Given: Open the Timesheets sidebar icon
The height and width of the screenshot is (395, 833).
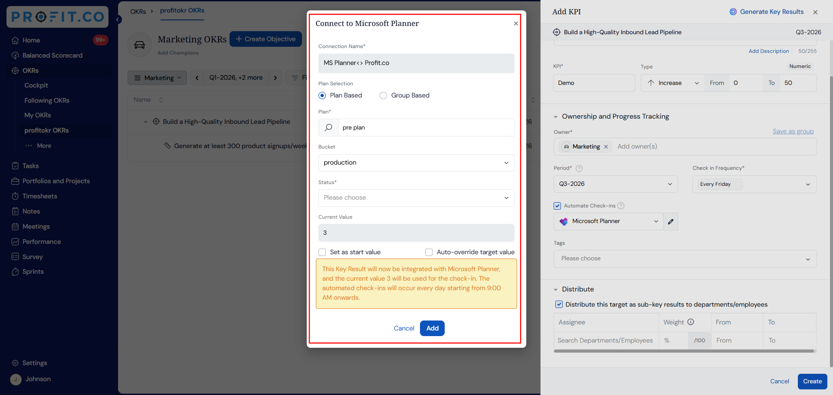Looking at the screenshot, I should [15, 196].
